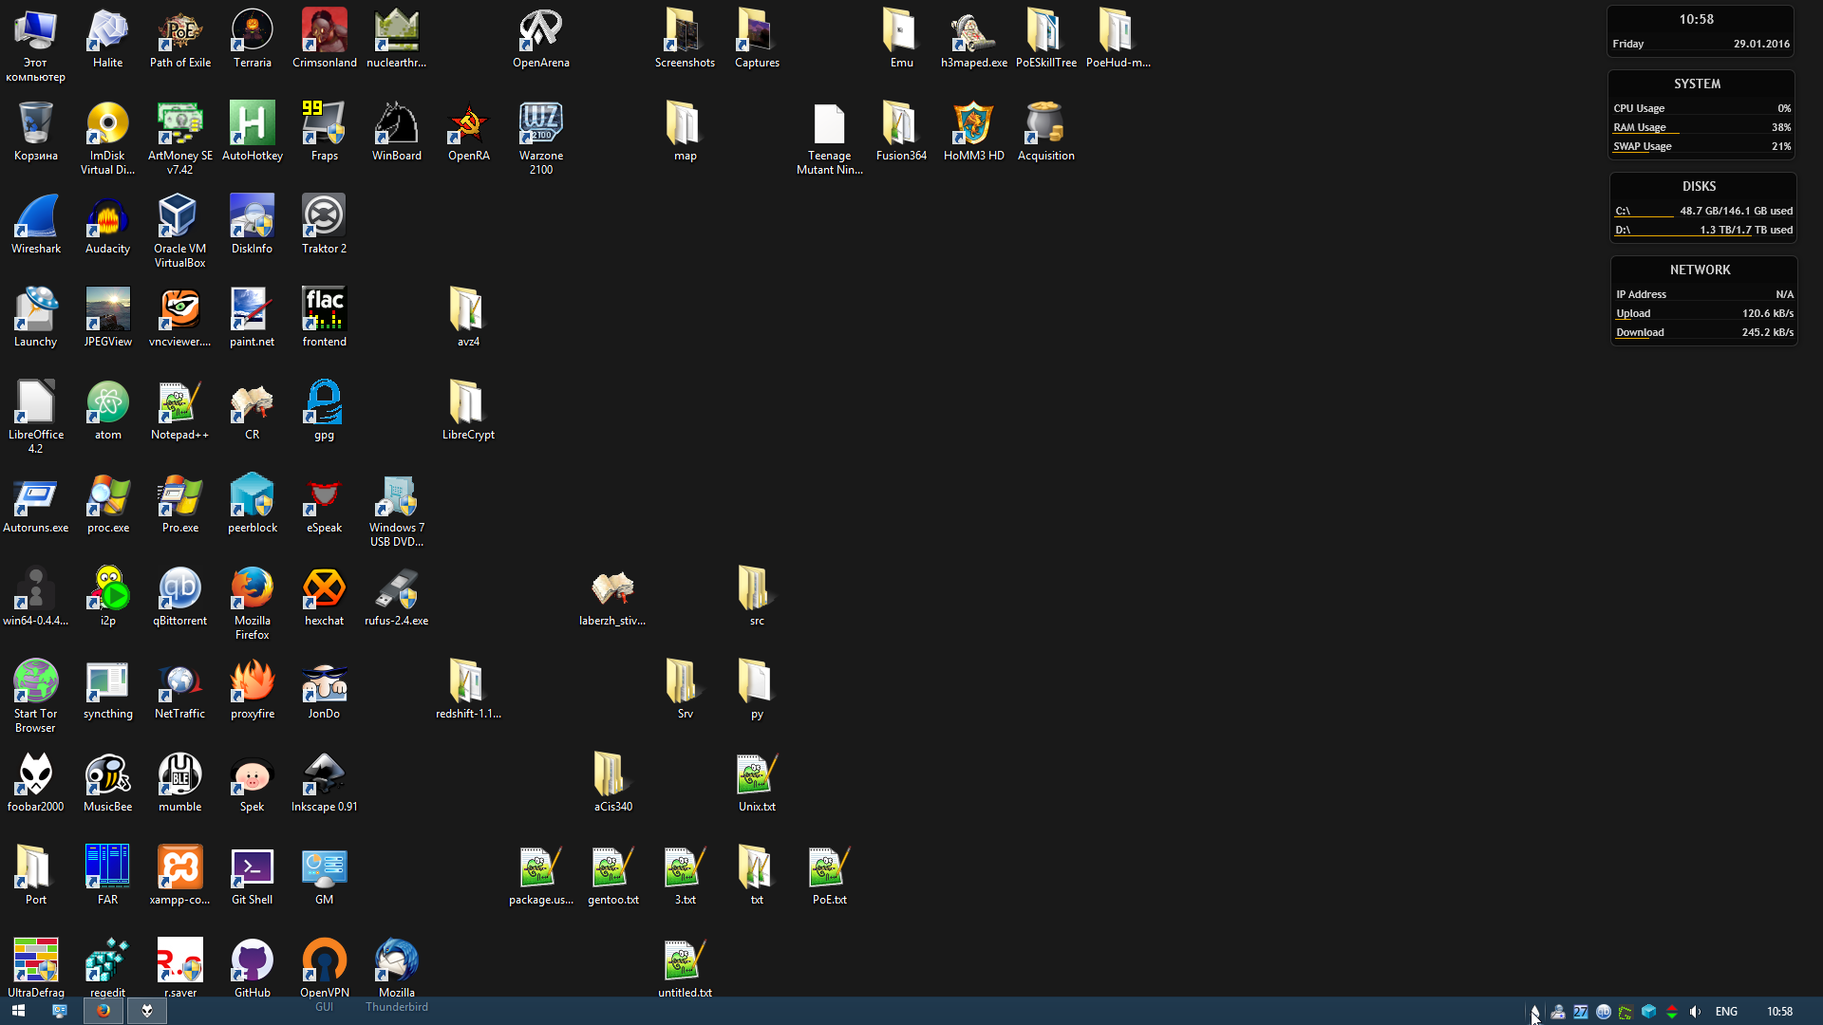The image size is (1823, 1025).
Task: Open the untitled.txt file
Action: (686, 967)
